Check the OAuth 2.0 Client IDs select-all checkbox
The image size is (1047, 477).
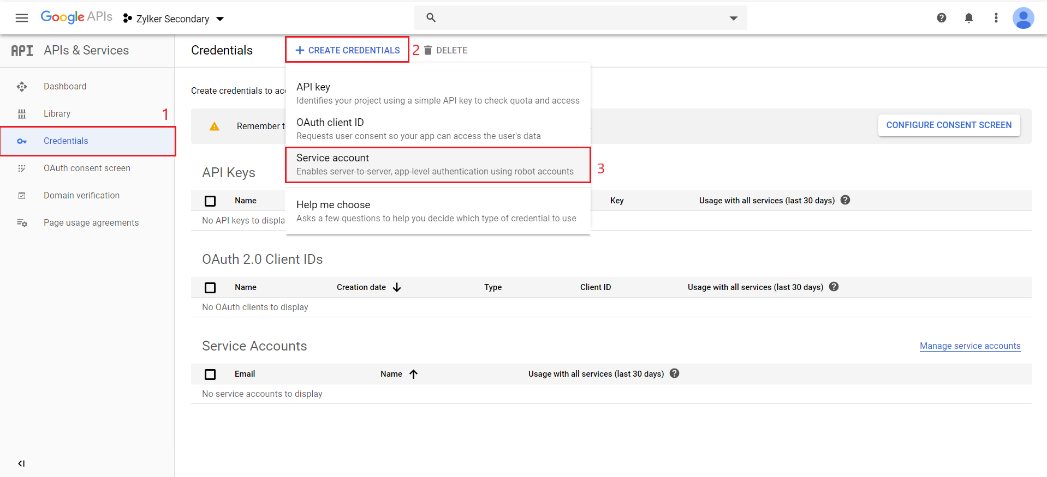(210, 288)
